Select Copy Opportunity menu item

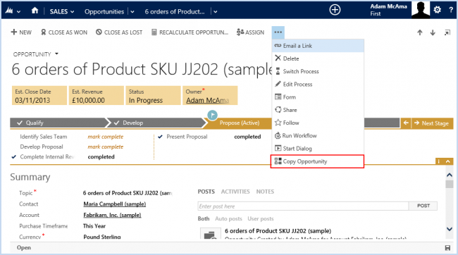coord(318,161)
